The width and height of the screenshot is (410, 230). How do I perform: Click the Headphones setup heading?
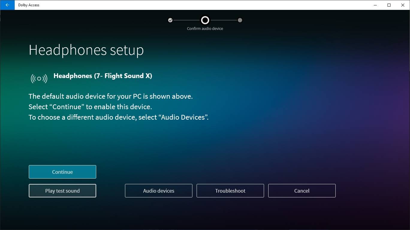(x=86, y=50)
